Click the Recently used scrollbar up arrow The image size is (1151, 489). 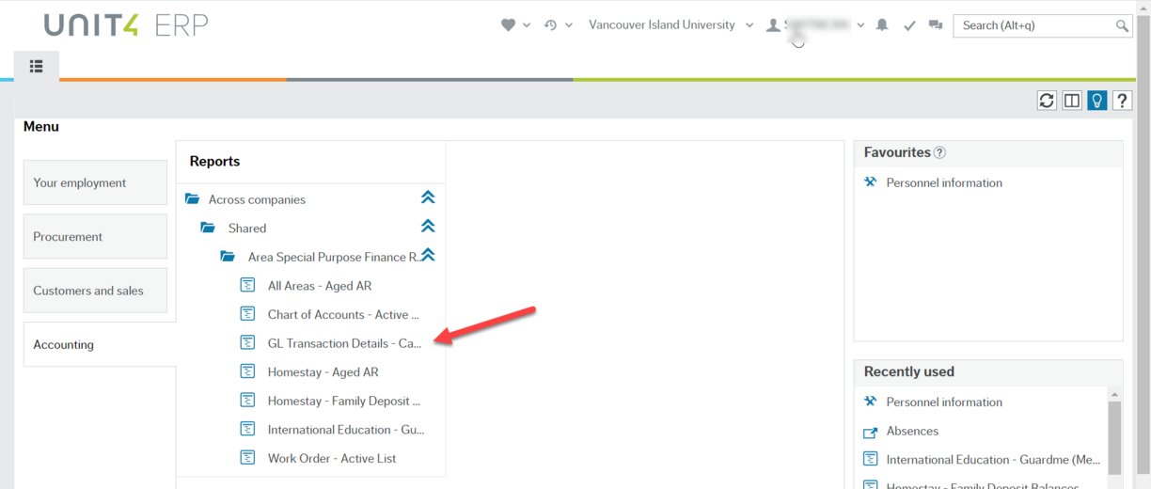click(1115, 395)
